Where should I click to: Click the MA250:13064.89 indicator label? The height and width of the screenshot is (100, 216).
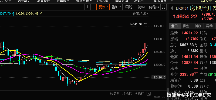coord(27,14)
